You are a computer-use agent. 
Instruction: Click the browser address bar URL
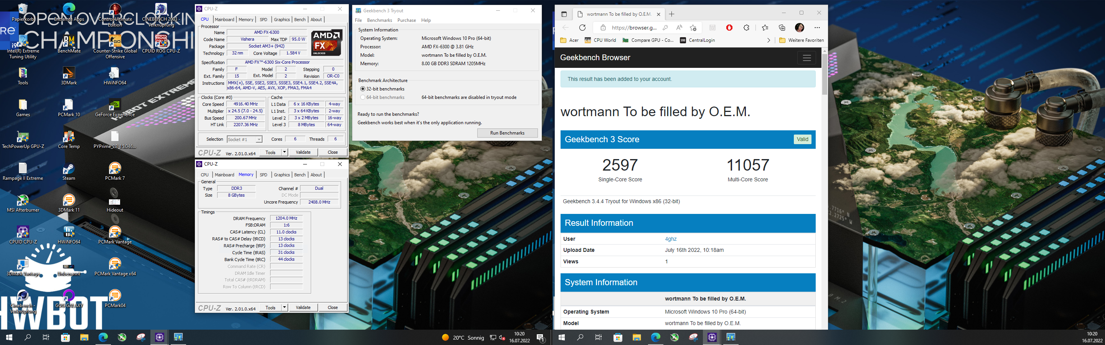pos(634,28)
